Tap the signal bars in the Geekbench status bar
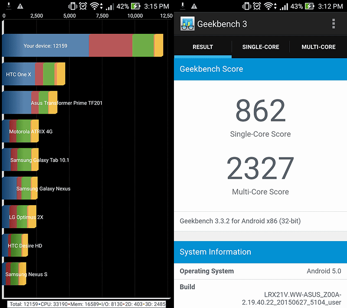The height and width of the screenshot is (308, 347). click(284, 7)
